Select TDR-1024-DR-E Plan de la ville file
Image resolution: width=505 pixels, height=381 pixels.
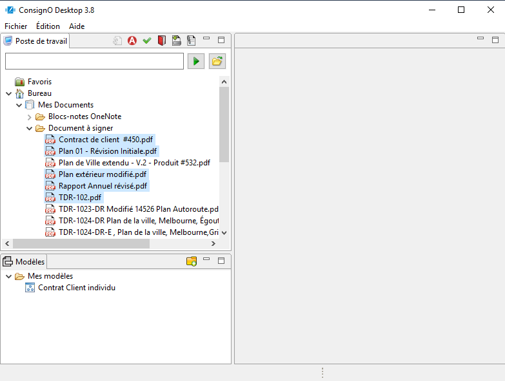[x=139, y=232]
